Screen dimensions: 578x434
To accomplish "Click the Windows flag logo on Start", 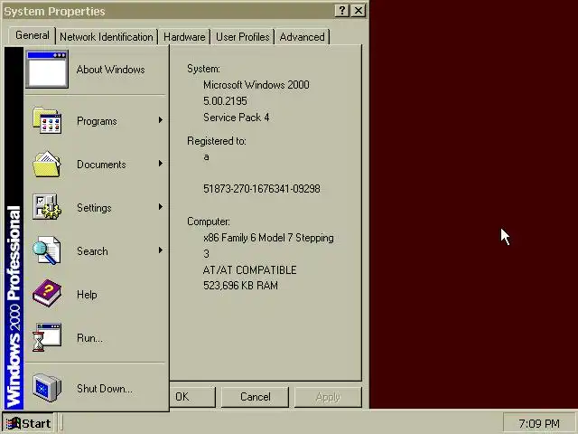I will click(14, 423).
